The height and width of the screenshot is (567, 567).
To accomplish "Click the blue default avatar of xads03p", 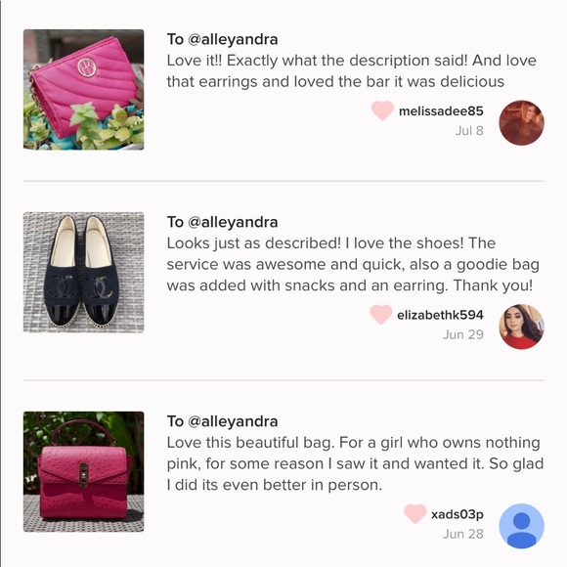I will pyautogui.click(x=521, y=526).
